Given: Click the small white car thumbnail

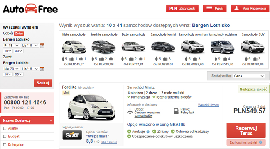Looking at the screenshot, I should click(74, 46).
